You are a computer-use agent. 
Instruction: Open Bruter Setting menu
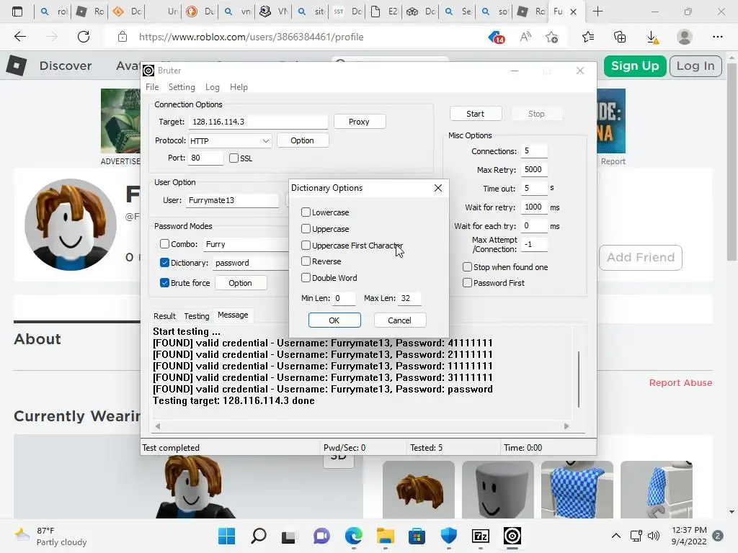pyautogui.click(x=182, y=87)
